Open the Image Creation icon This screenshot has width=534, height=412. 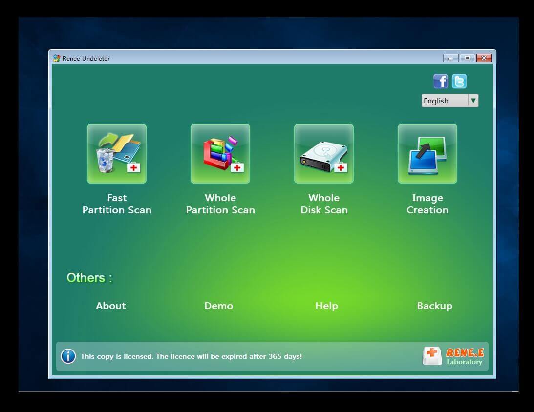tap(427, 154)
